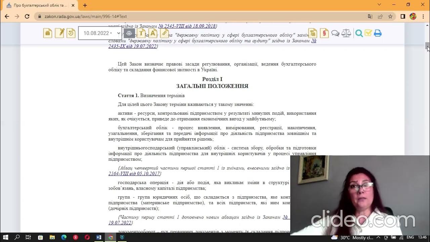Open Opera browser from the taskbar
This screenshot has height=242, width=430.
[87, 237]
